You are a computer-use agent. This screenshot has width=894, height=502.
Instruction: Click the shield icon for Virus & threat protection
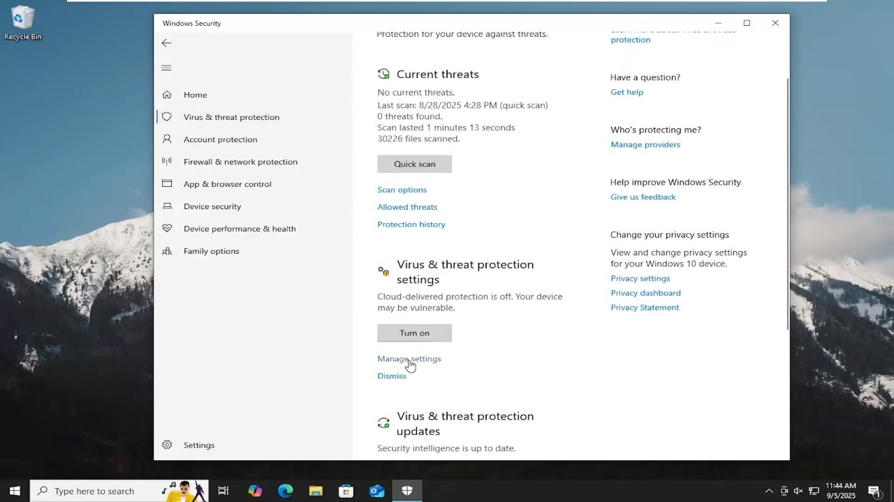(167, 117)
